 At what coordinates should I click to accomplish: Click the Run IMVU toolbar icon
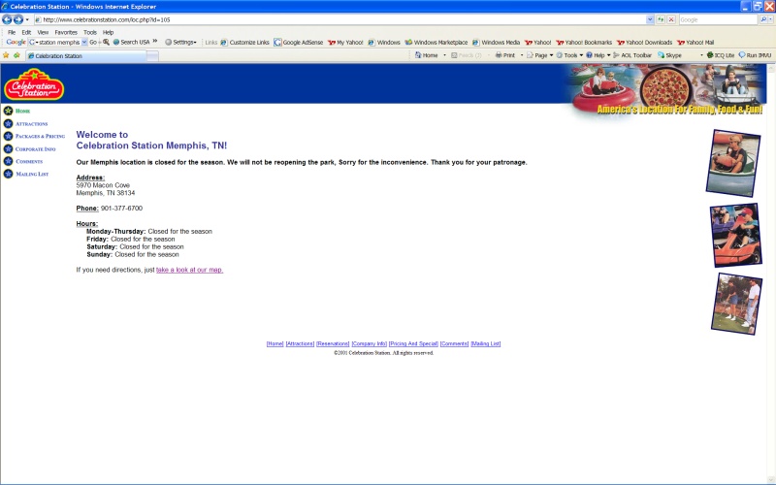point(755,55)
